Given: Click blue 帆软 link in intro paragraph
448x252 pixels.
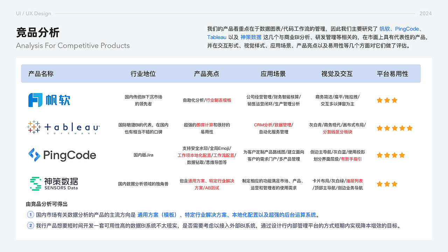Looking at the screenshot, I should 385,29.
